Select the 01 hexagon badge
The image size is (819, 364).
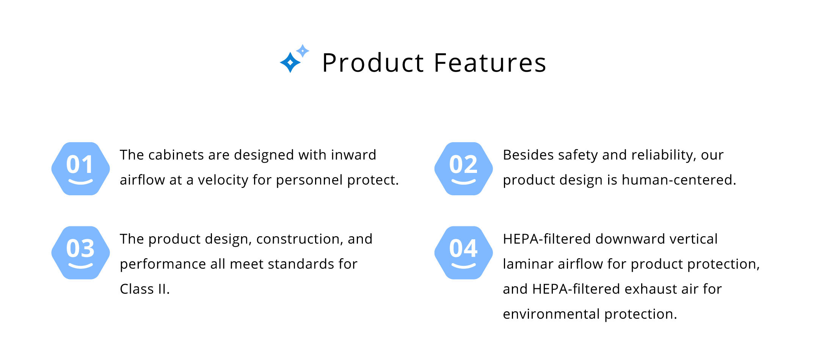click(81, 169)
